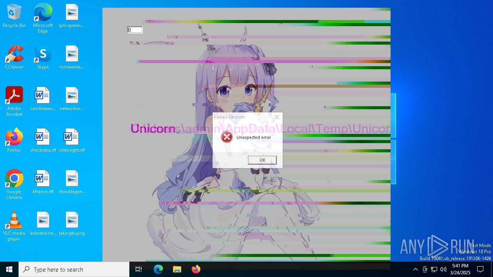Select the shouldagen image file icon

72,182
